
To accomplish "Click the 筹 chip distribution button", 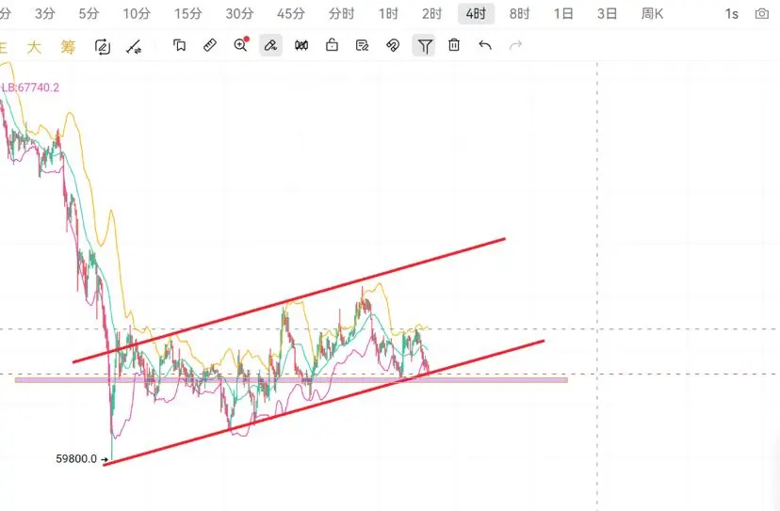I will tap(68, 47).
